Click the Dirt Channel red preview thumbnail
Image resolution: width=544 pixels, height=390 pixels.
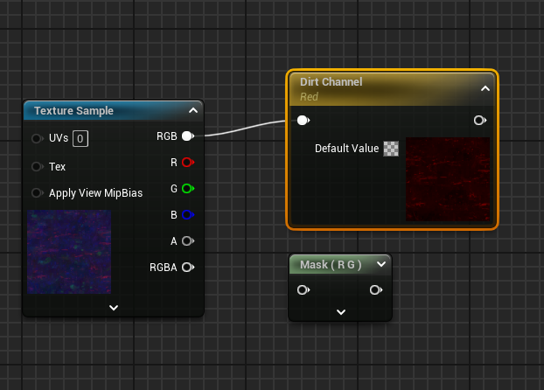[448, 179]
